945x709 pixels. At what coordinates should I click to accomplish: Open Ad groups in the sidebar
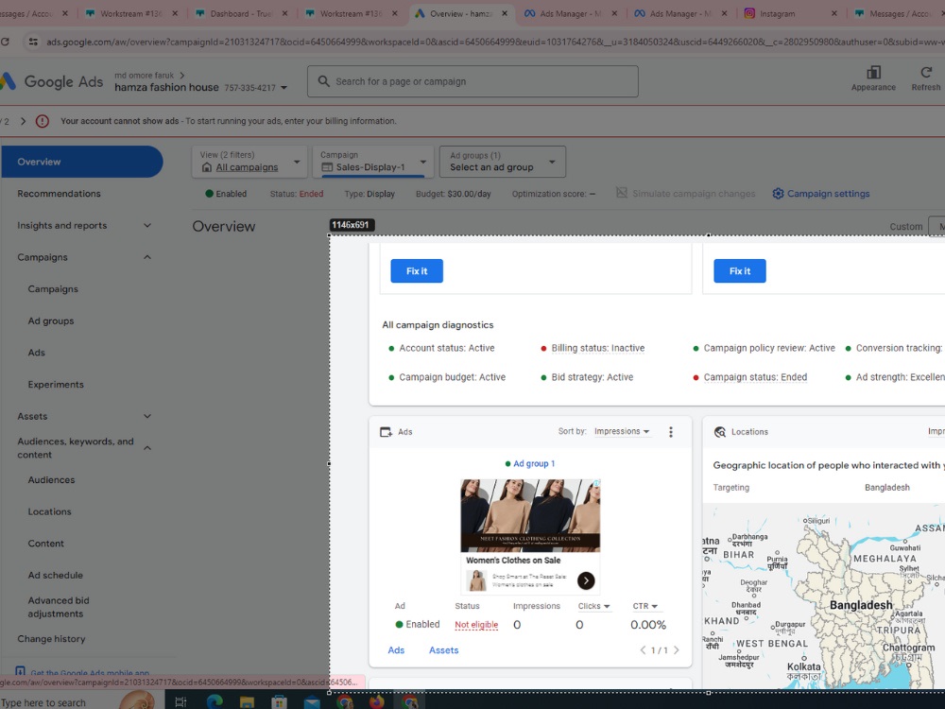pos(51,321)
